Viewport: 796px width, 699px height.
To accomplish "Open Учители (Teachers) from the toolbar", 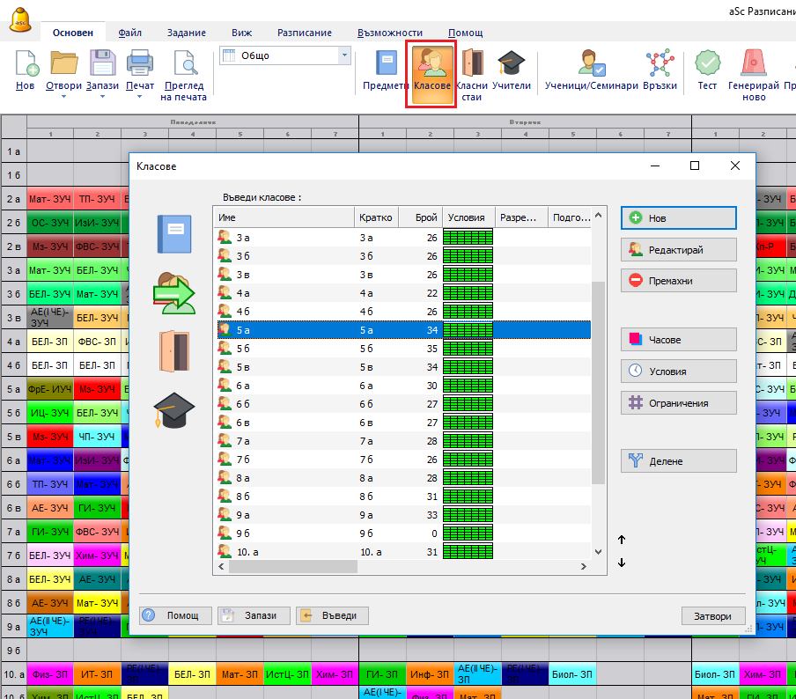I will [511, 70].
